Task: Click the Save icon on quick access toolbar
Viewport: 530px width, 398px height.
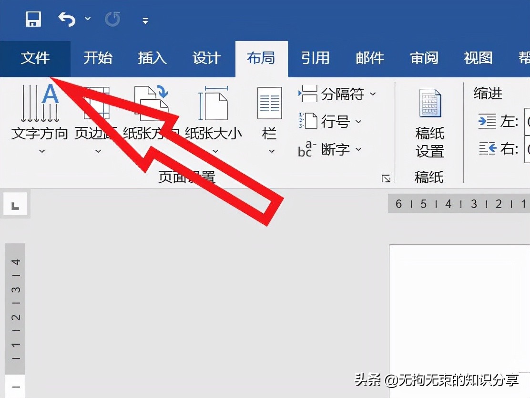Action: coord(33,19)
